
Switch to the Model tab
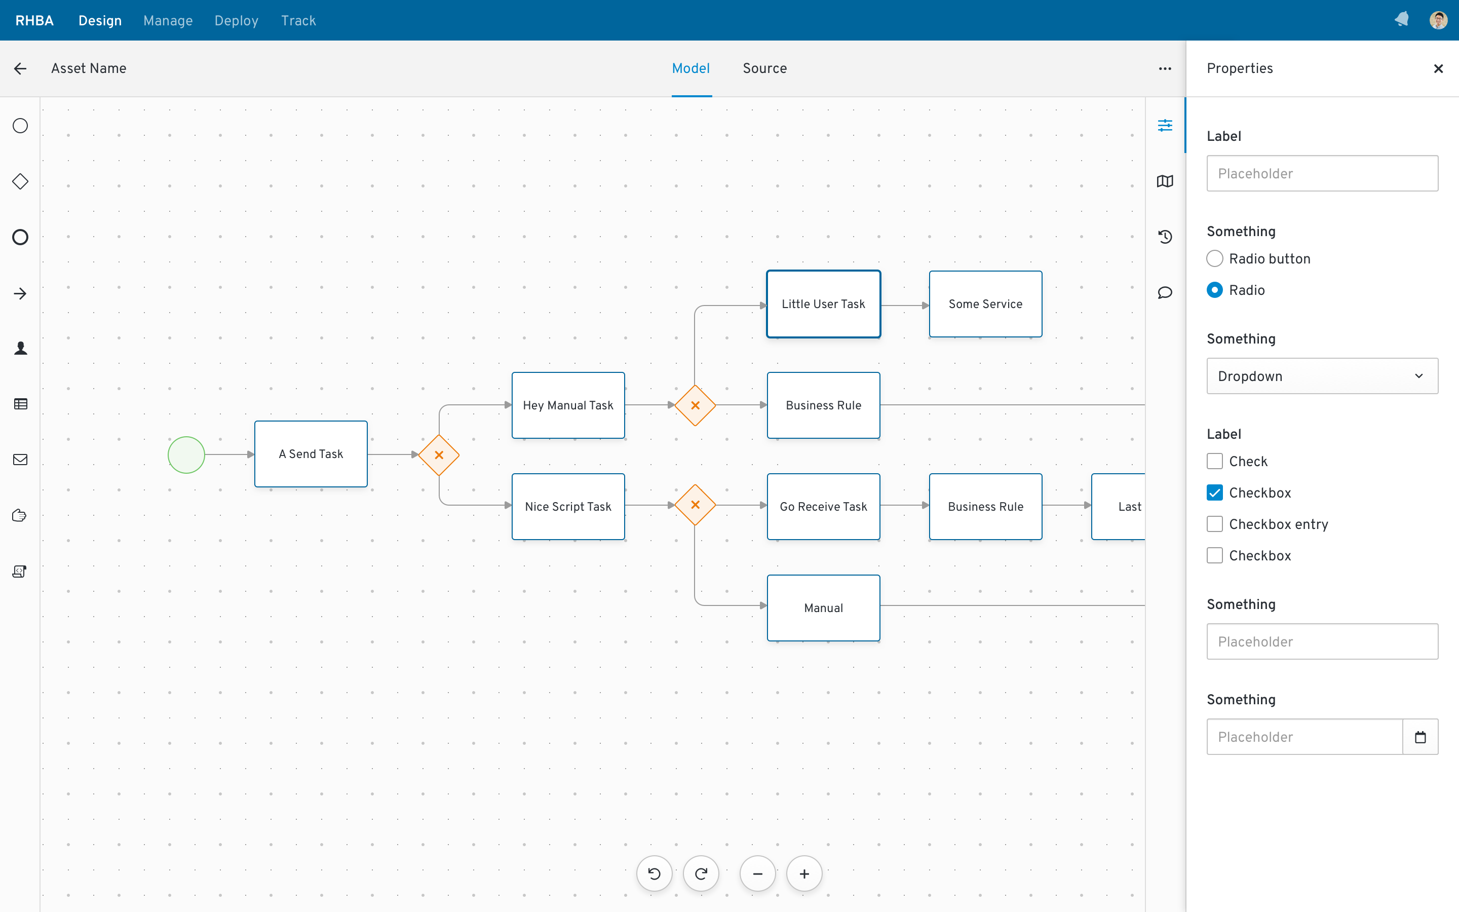[x=691, y=68]
